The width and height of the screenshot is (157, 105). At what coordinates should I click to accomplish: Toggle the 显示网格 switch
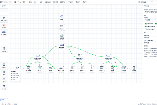(x=146, y=24)
